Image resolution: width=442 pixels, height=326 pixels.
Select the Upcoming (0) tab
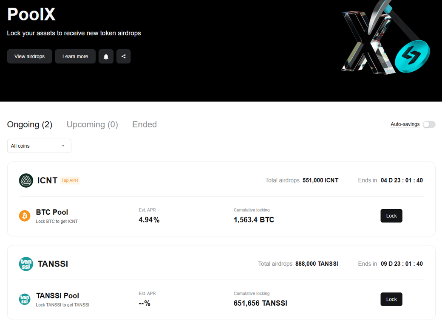[92, 124]
